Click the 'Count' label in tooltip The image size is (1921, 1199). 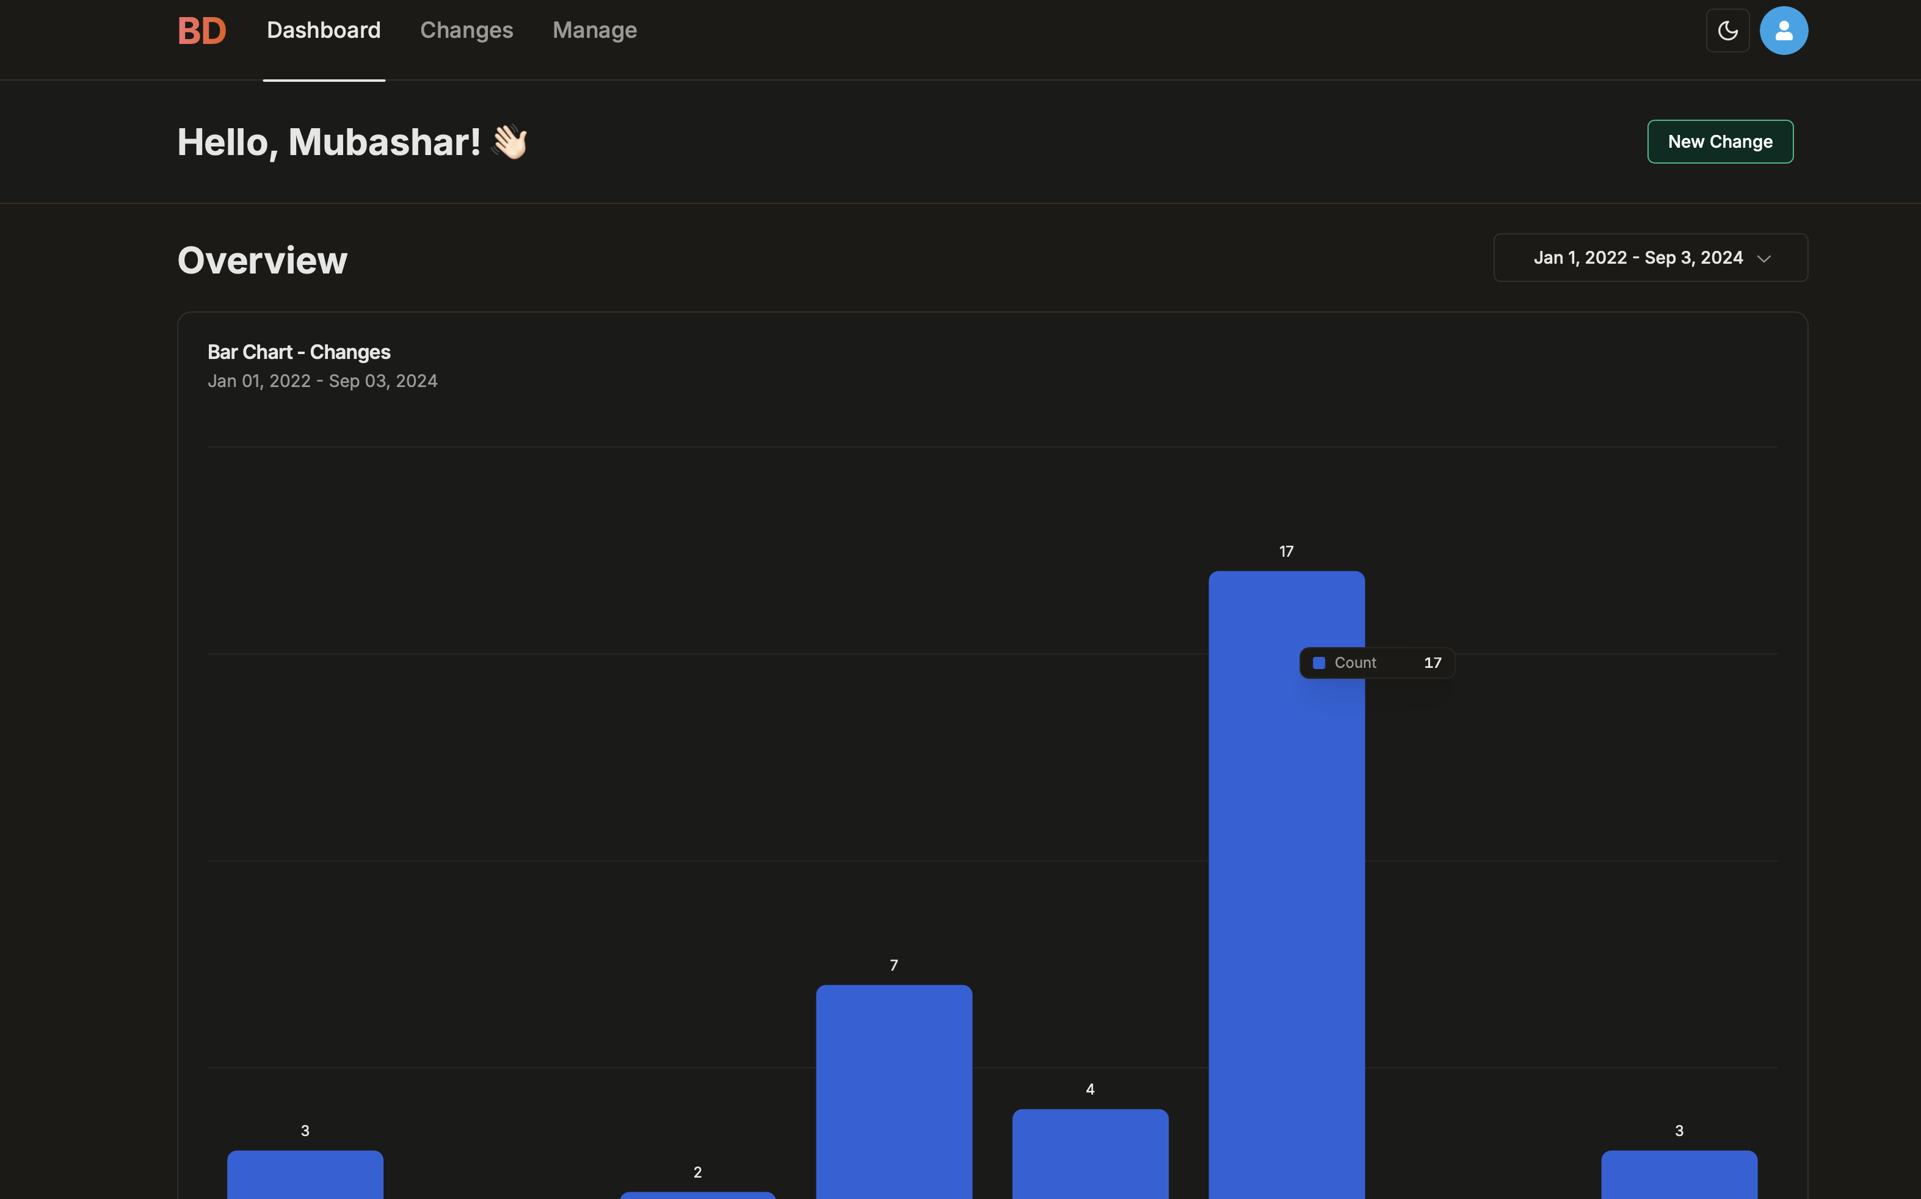[x=1356, y=663]
